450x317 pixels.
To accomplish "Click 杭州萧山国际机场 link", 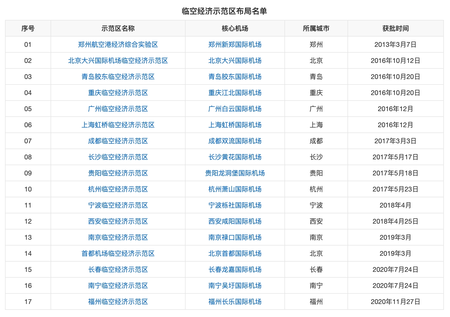I will (x=235, y=189).
